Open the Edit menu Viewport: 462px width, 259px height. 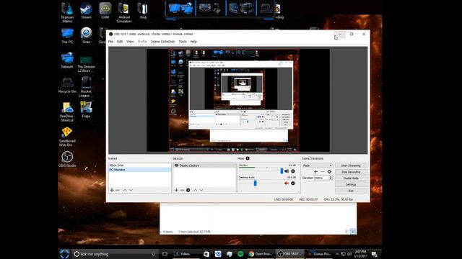(x=120, y=42)
